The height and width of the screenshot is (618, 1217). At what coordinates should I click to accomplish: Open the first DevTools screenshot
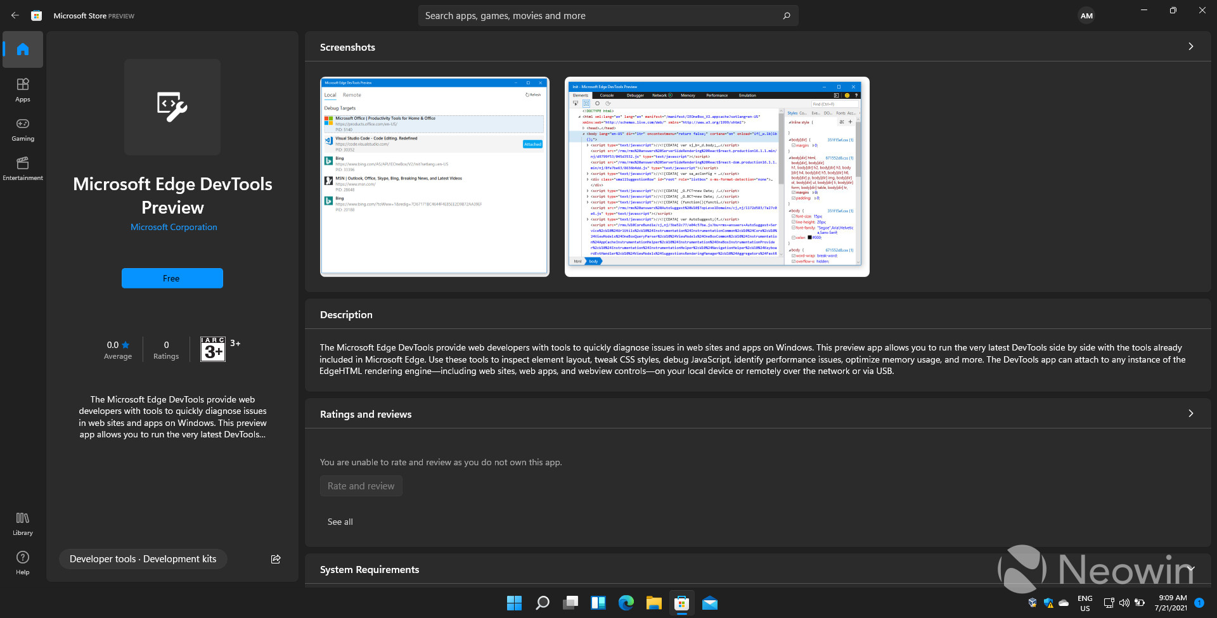pyautogui.click(x=434, y=177)
